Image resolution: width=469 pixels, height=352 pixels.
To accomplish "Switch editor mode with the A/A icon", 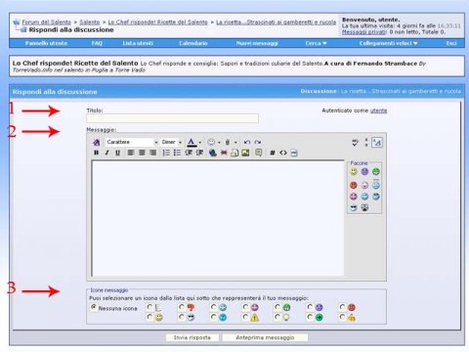I will coord(377,142).
